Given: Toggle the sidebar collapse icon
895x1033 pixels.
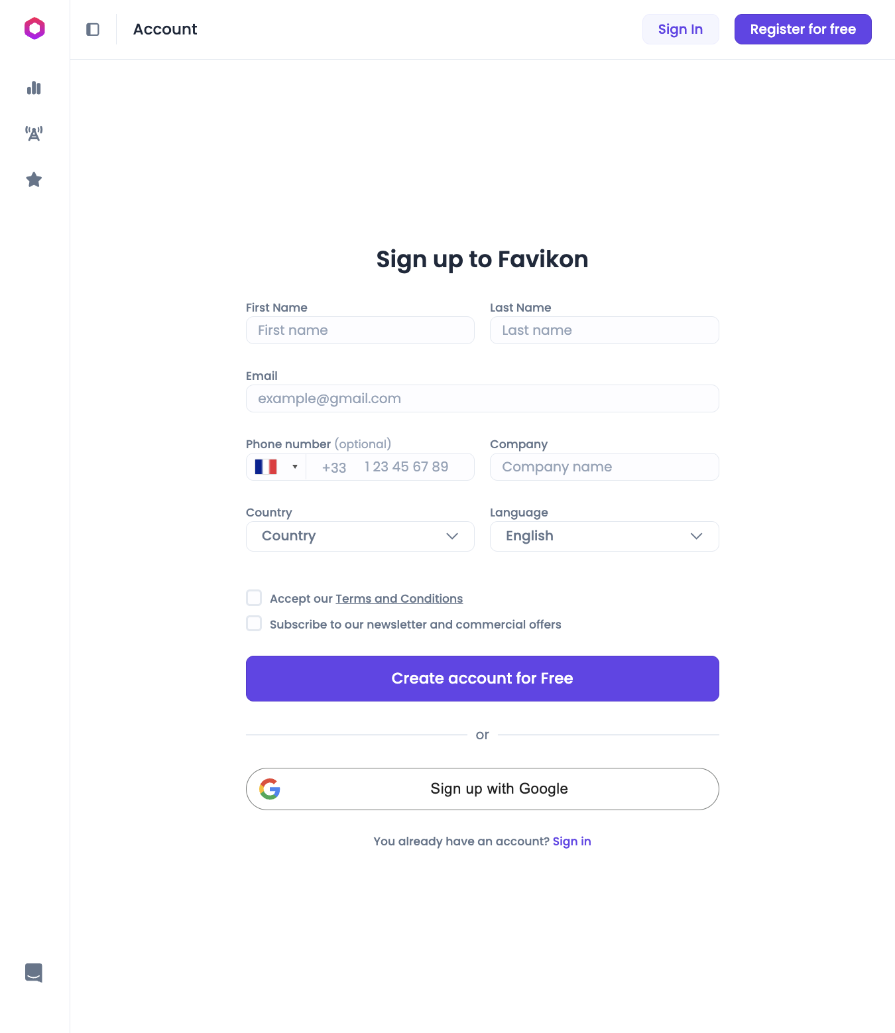Looking at the screenshot, I should (93, 29).
